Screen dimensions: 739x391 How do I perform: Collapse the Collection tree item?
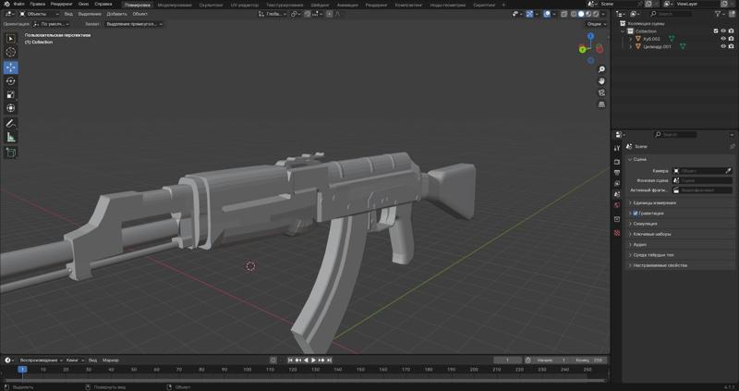623,31
